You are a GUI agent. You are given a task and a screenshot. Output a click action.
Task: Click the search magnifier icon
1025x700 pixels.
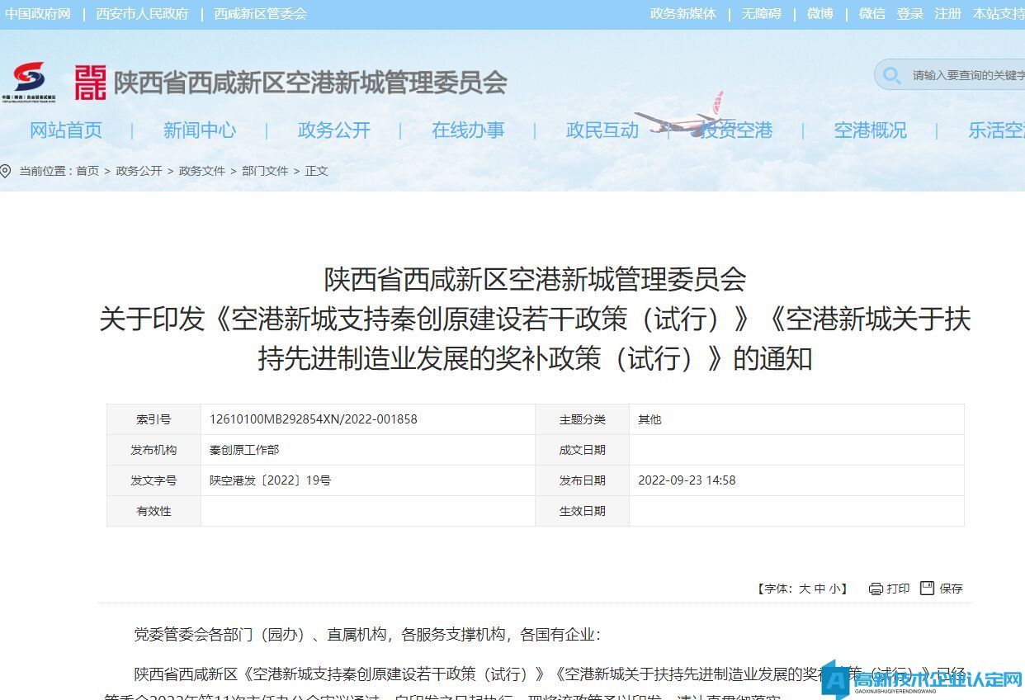[x=892, y=76]
